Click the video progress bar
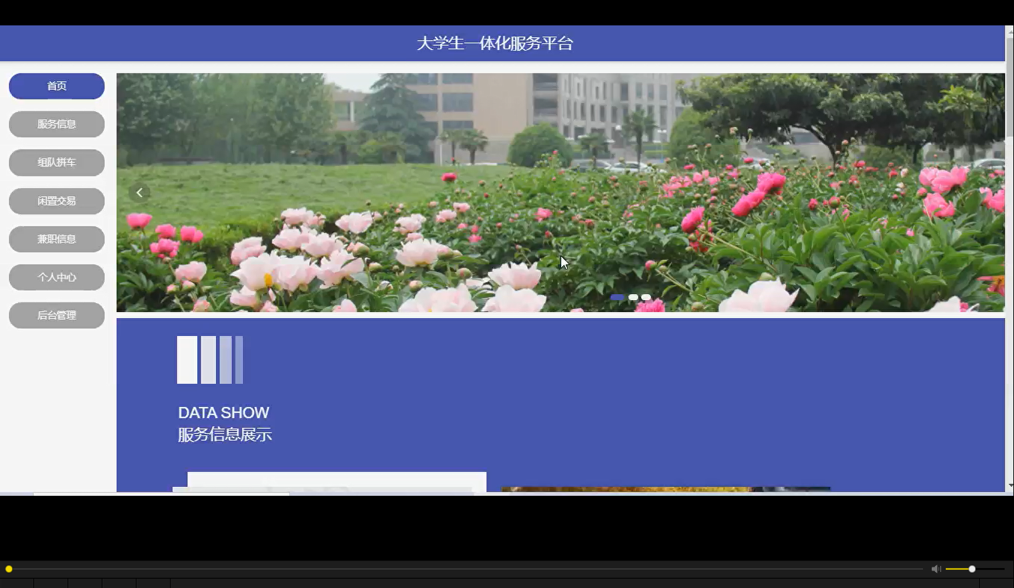 point(468,569)
